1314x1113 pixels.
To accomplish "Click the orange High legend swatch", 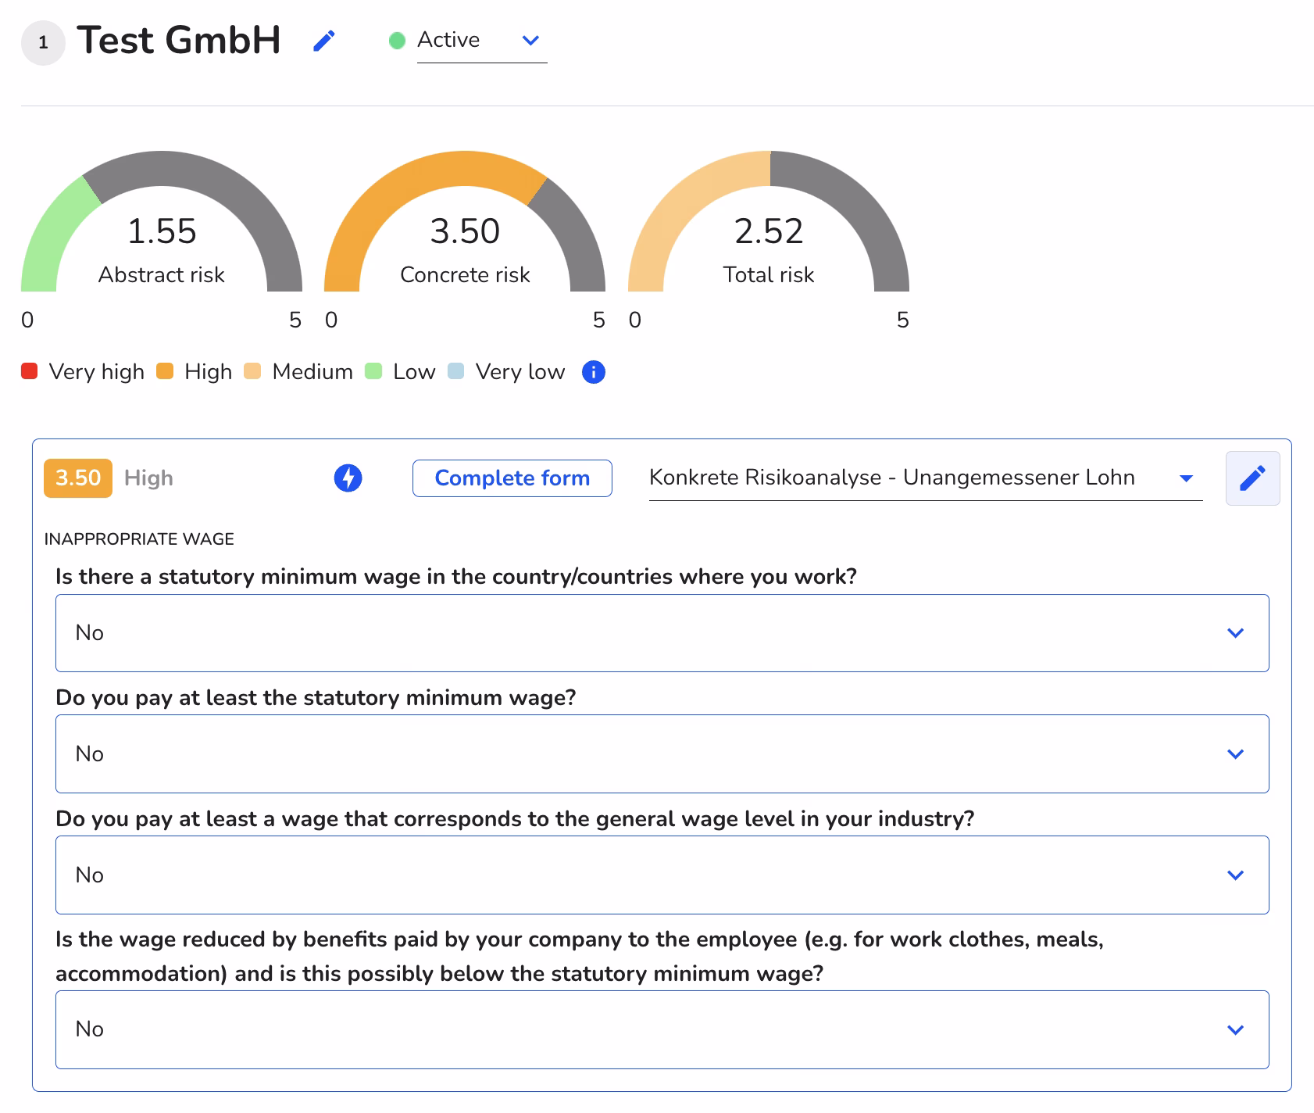I will pyautogui.click(x=165, y=371).
